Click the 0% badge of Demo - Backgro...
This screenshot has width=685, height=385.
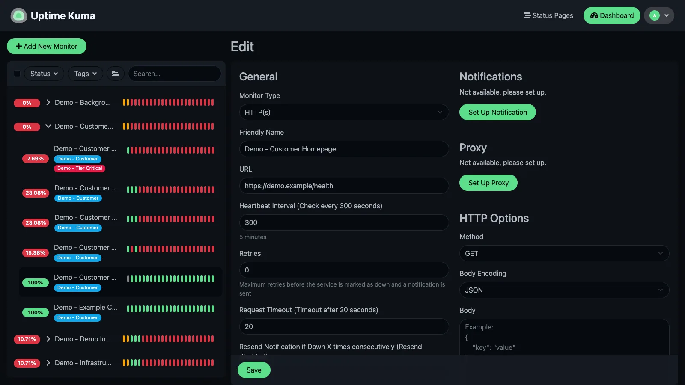27,103
